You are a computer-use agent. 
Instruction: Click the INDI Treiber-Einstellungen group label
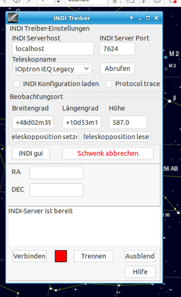click(x=50, y=29)
